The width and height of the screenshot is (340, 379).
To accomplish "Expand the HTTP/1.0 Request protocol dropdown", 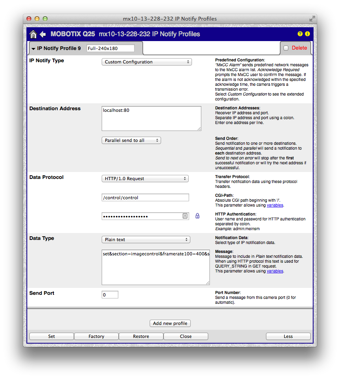I will tap(145, 179).
